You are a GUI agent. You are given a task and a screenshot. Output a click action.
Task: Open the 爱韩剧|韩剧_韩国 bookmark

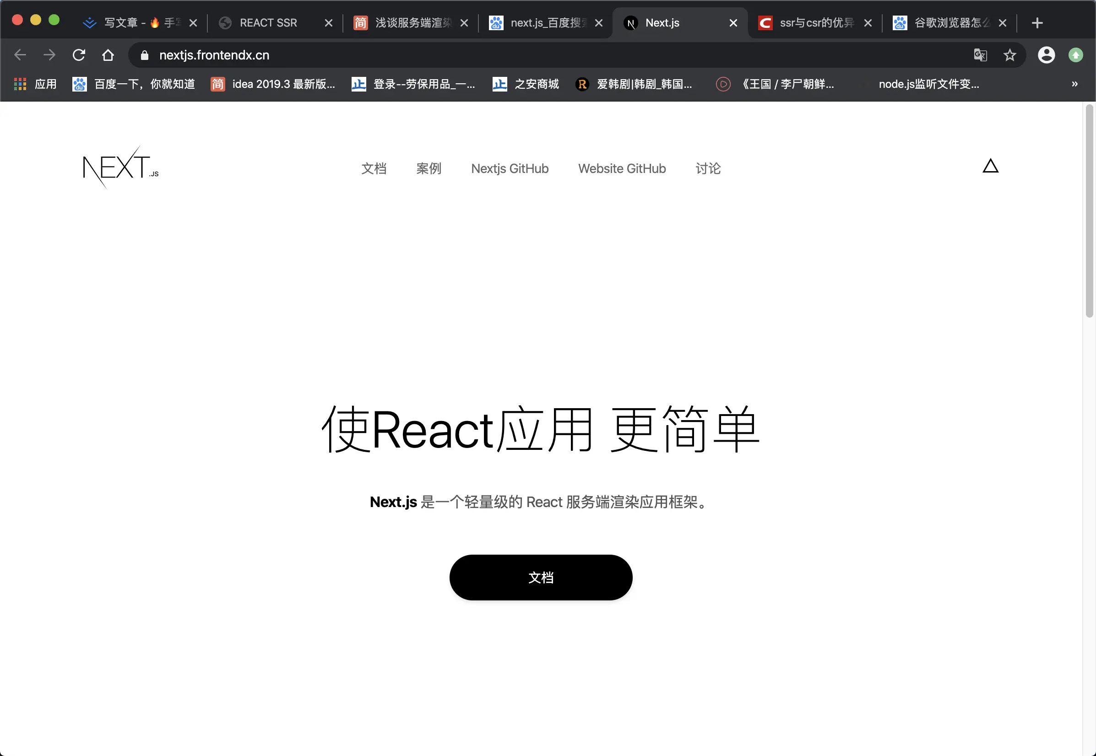pos(634,84)
